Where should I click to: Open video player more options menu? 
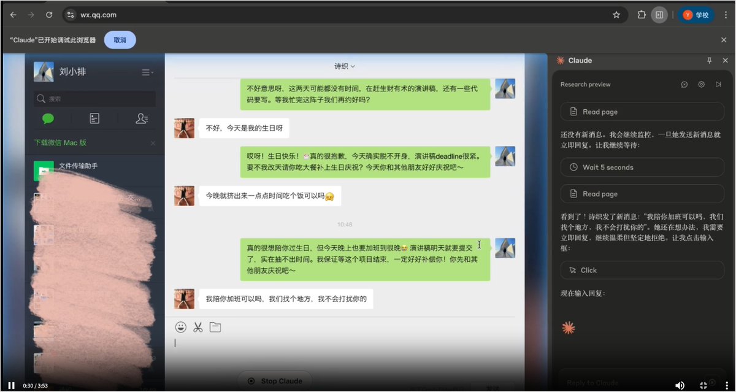tap(726, 385)
